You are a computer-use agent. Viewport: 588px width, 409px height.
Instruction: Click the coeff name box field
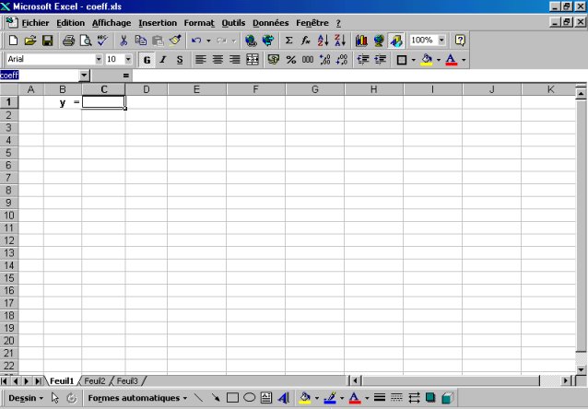(x=40, y=76)
